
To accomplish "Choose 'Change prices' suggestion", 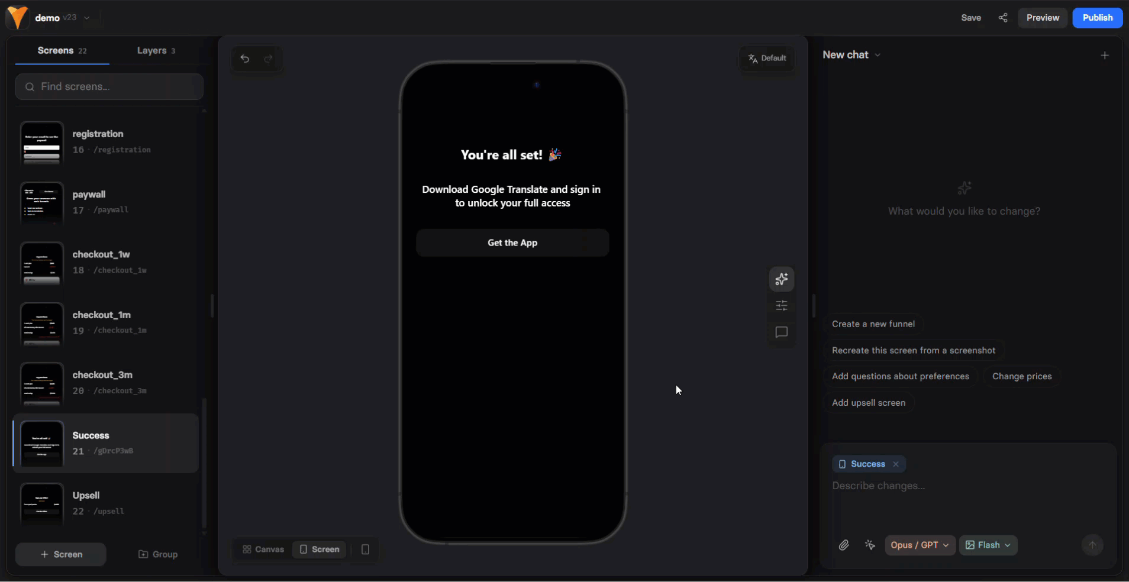I will tap(1022, 377).
